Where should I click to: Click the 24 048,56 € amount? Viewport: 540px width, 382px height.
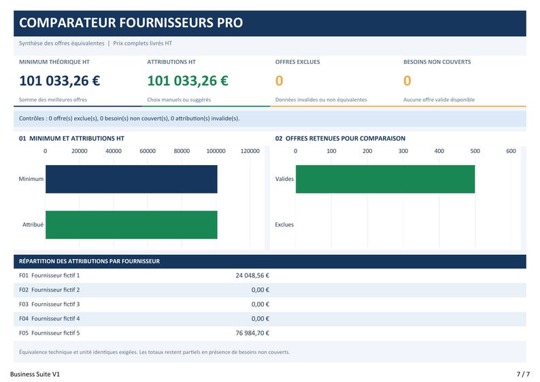click(252, 276)
